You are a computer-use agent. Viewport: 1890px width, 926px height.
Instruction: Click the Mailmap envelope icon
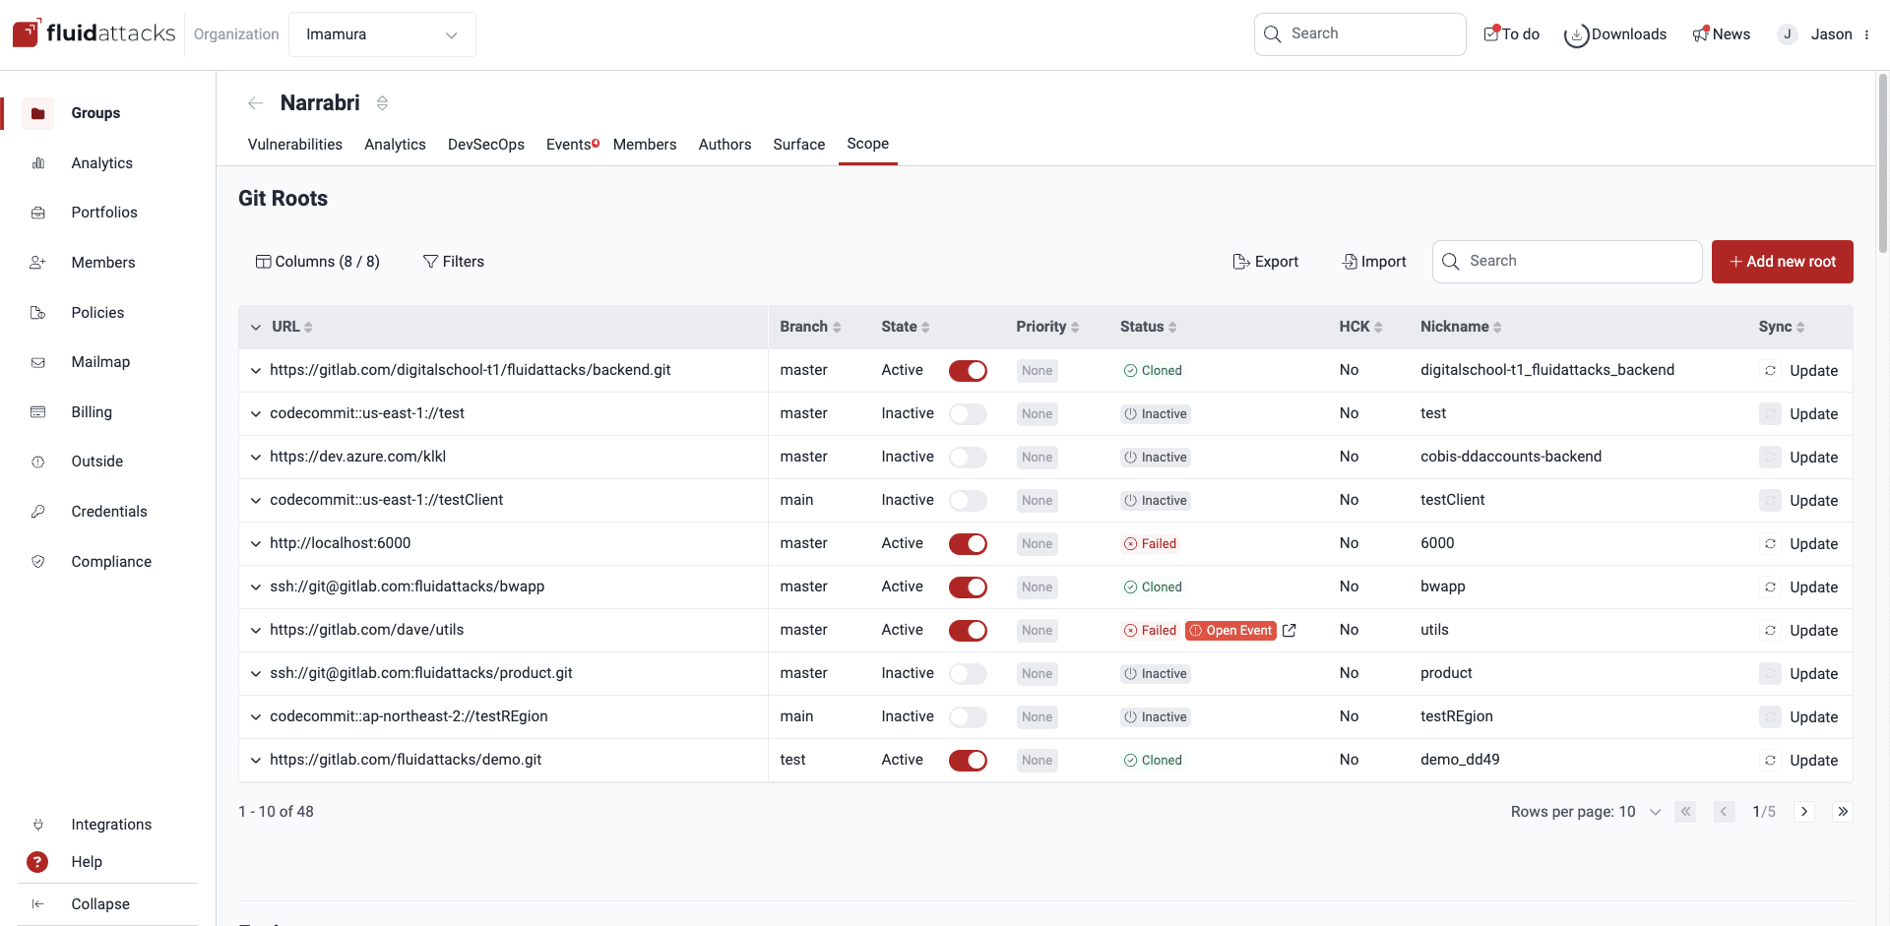37,362
